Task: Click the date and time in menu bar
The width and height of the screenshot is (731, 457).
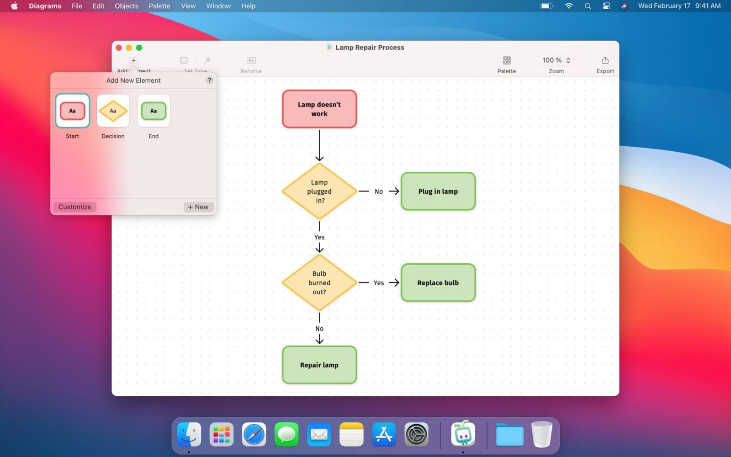Action: [x=679, y=6]
